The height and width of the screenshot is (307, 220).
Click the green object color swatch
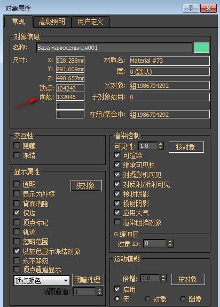[x=201, y=48]
